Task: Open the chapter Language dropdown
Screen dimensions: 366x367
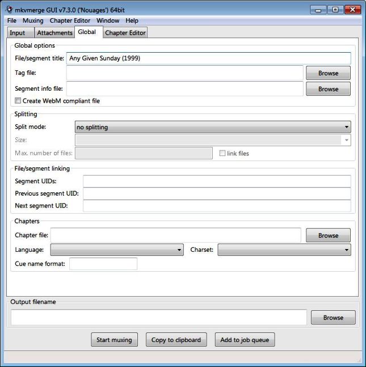Action: pos(117,250)
